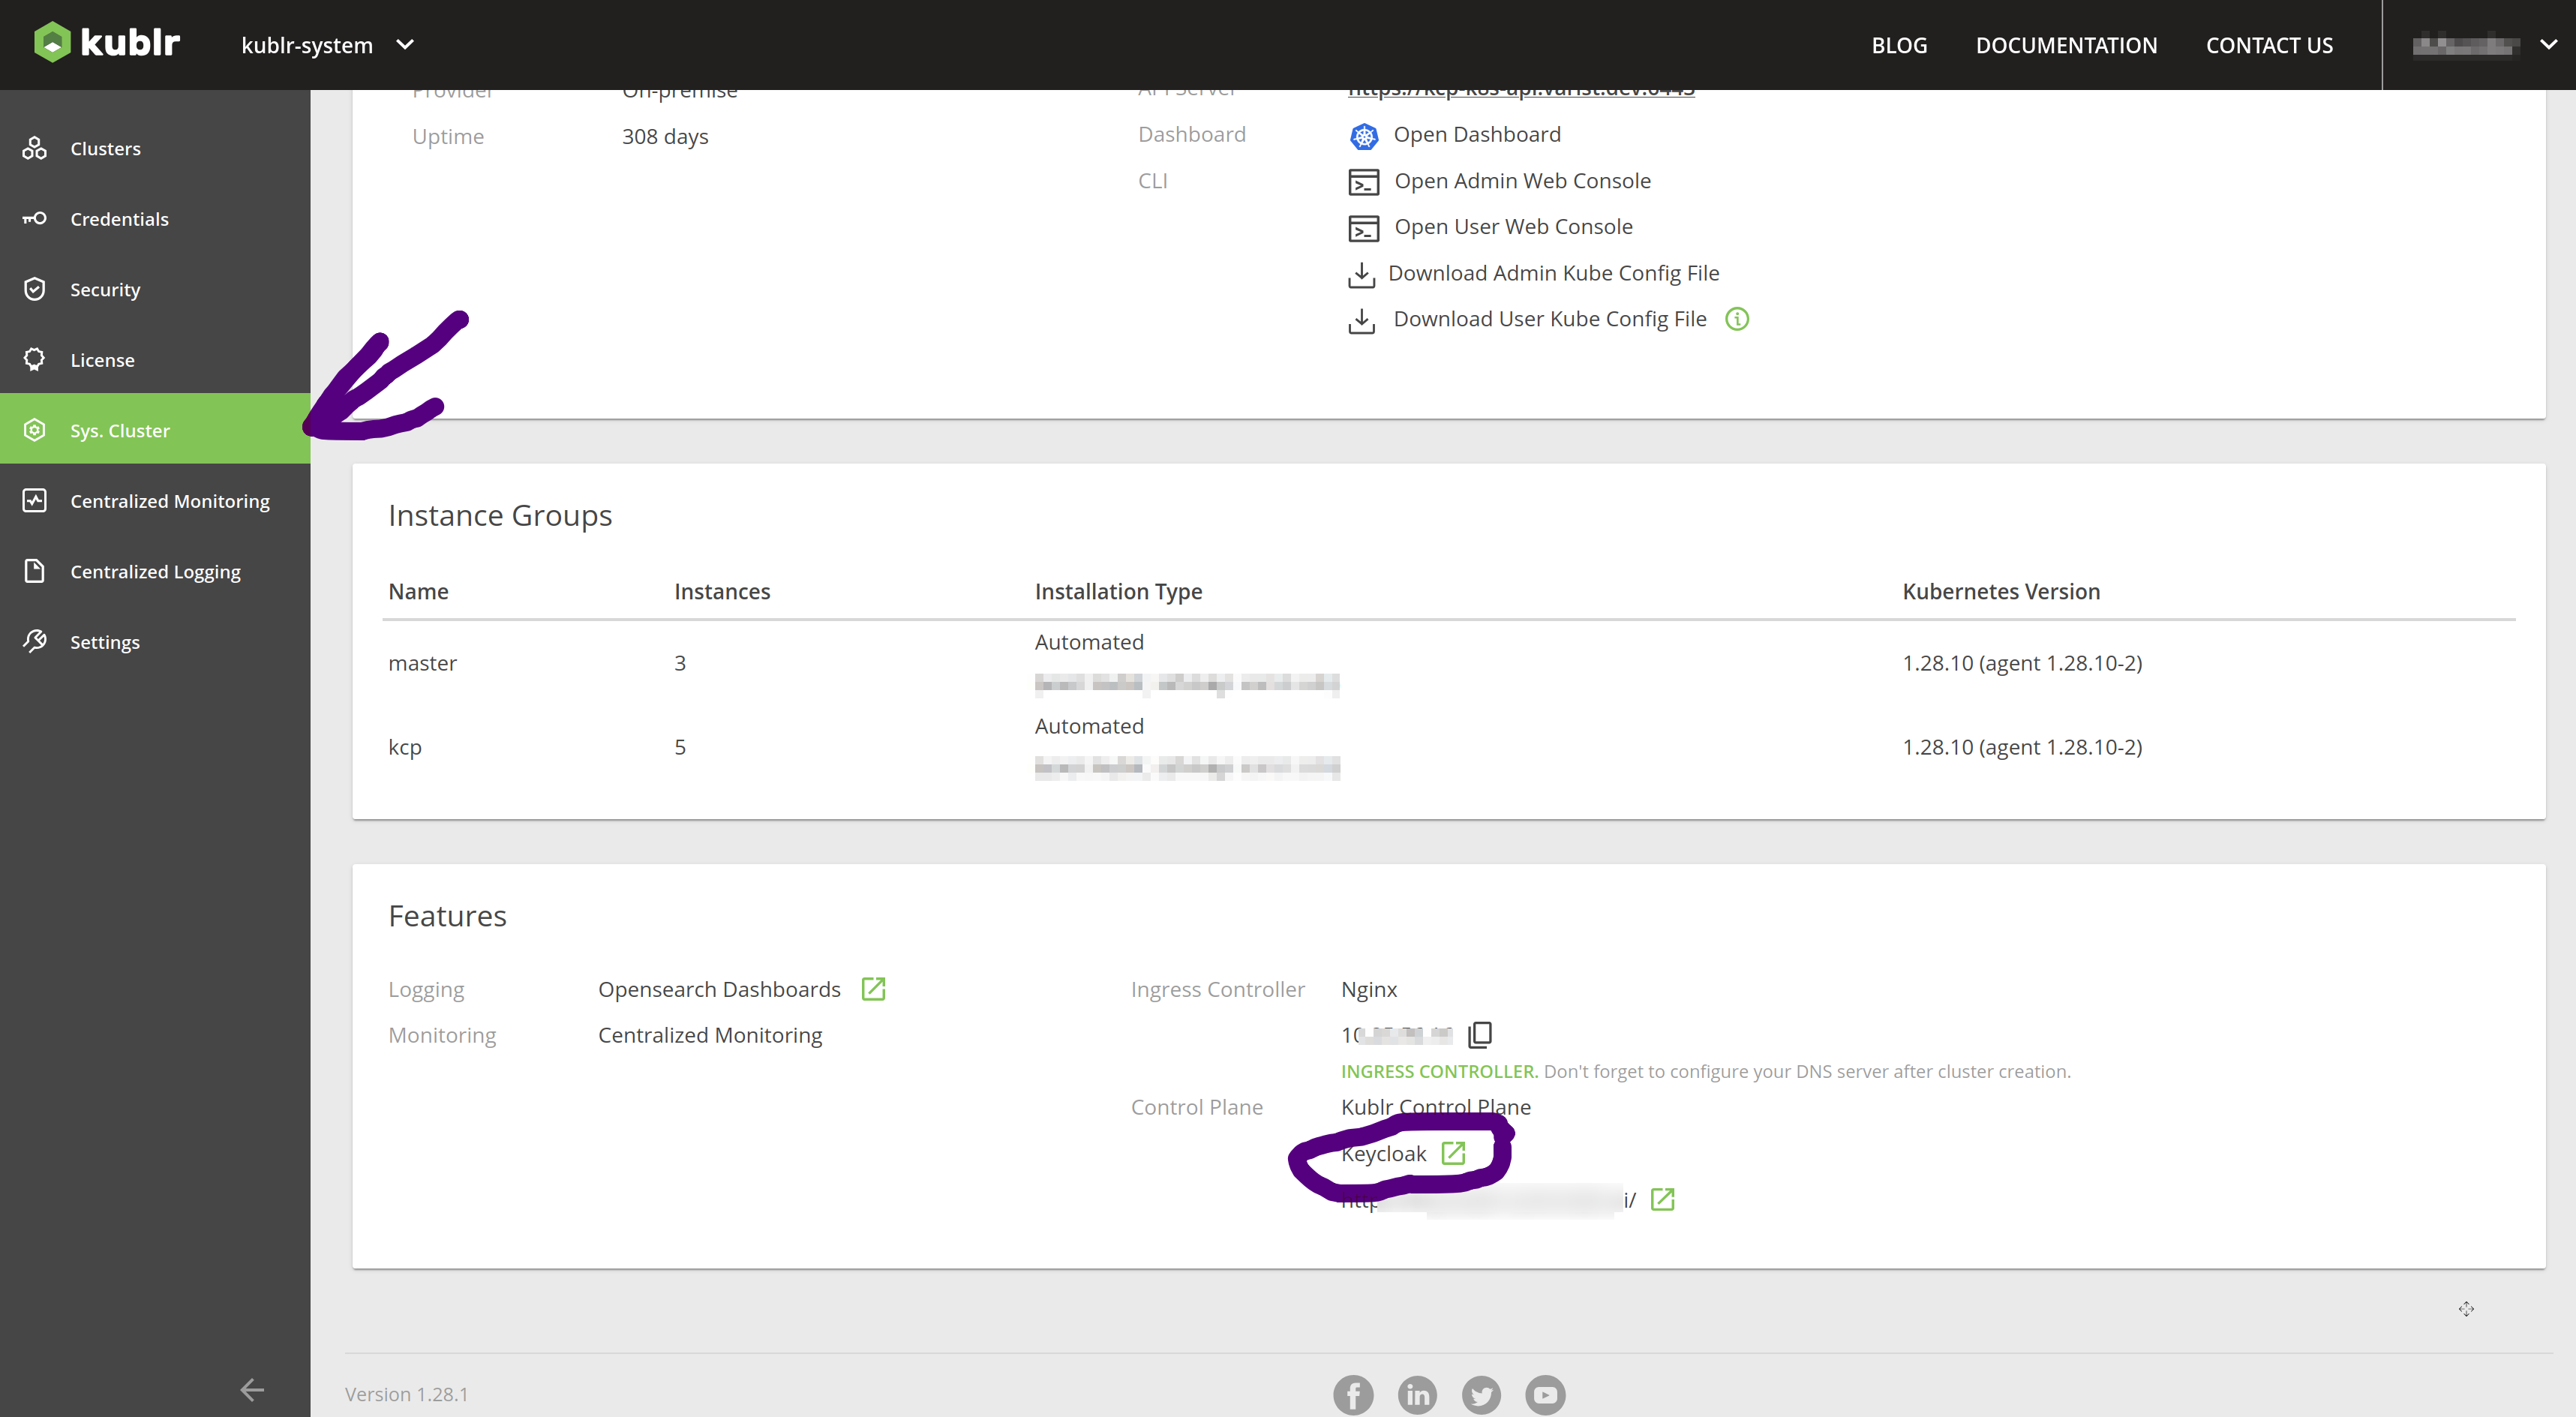The width and height of the screenshot is (2576, 1417).
Task: Open the Keycloak external link icon
Action: click(x=1453, y=1153)
